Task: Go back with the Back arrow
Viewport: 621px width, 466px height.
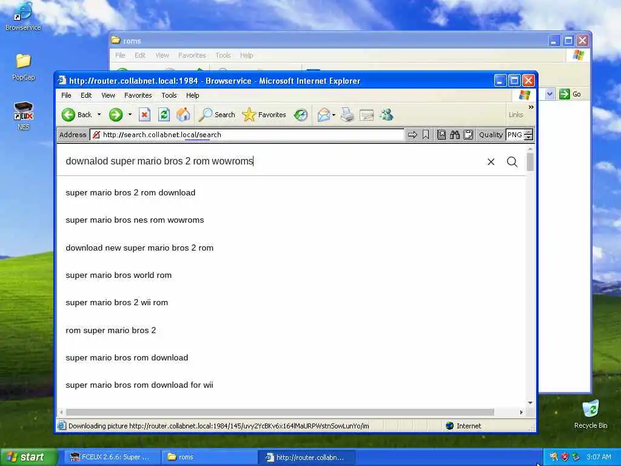Action: click(x=76, y=115)
